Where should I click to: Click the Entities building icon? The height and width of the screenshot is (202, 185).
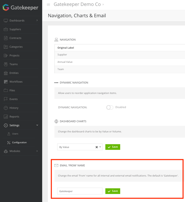[6, 73]
